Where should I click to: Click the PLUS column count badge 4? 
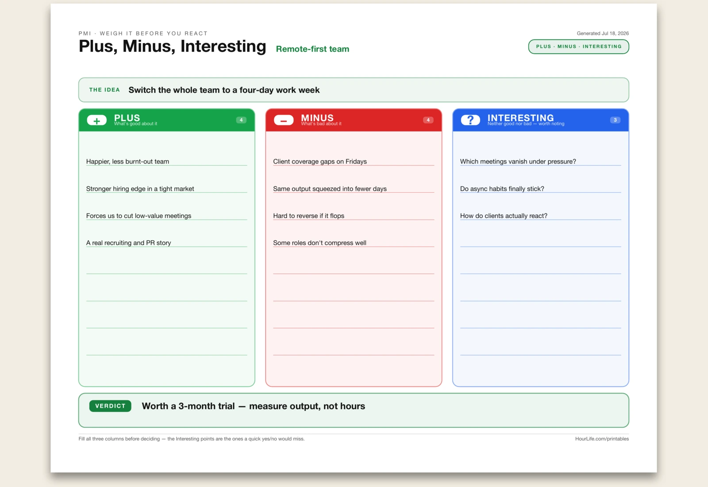click(241, 120)
